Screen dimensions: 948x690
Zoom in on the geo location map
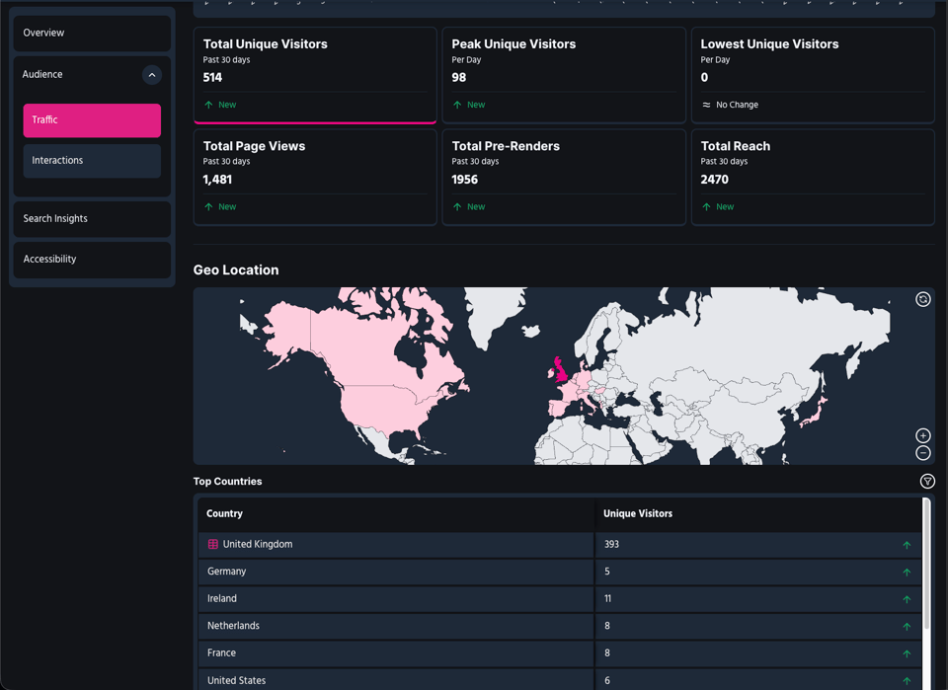(922, 435)
